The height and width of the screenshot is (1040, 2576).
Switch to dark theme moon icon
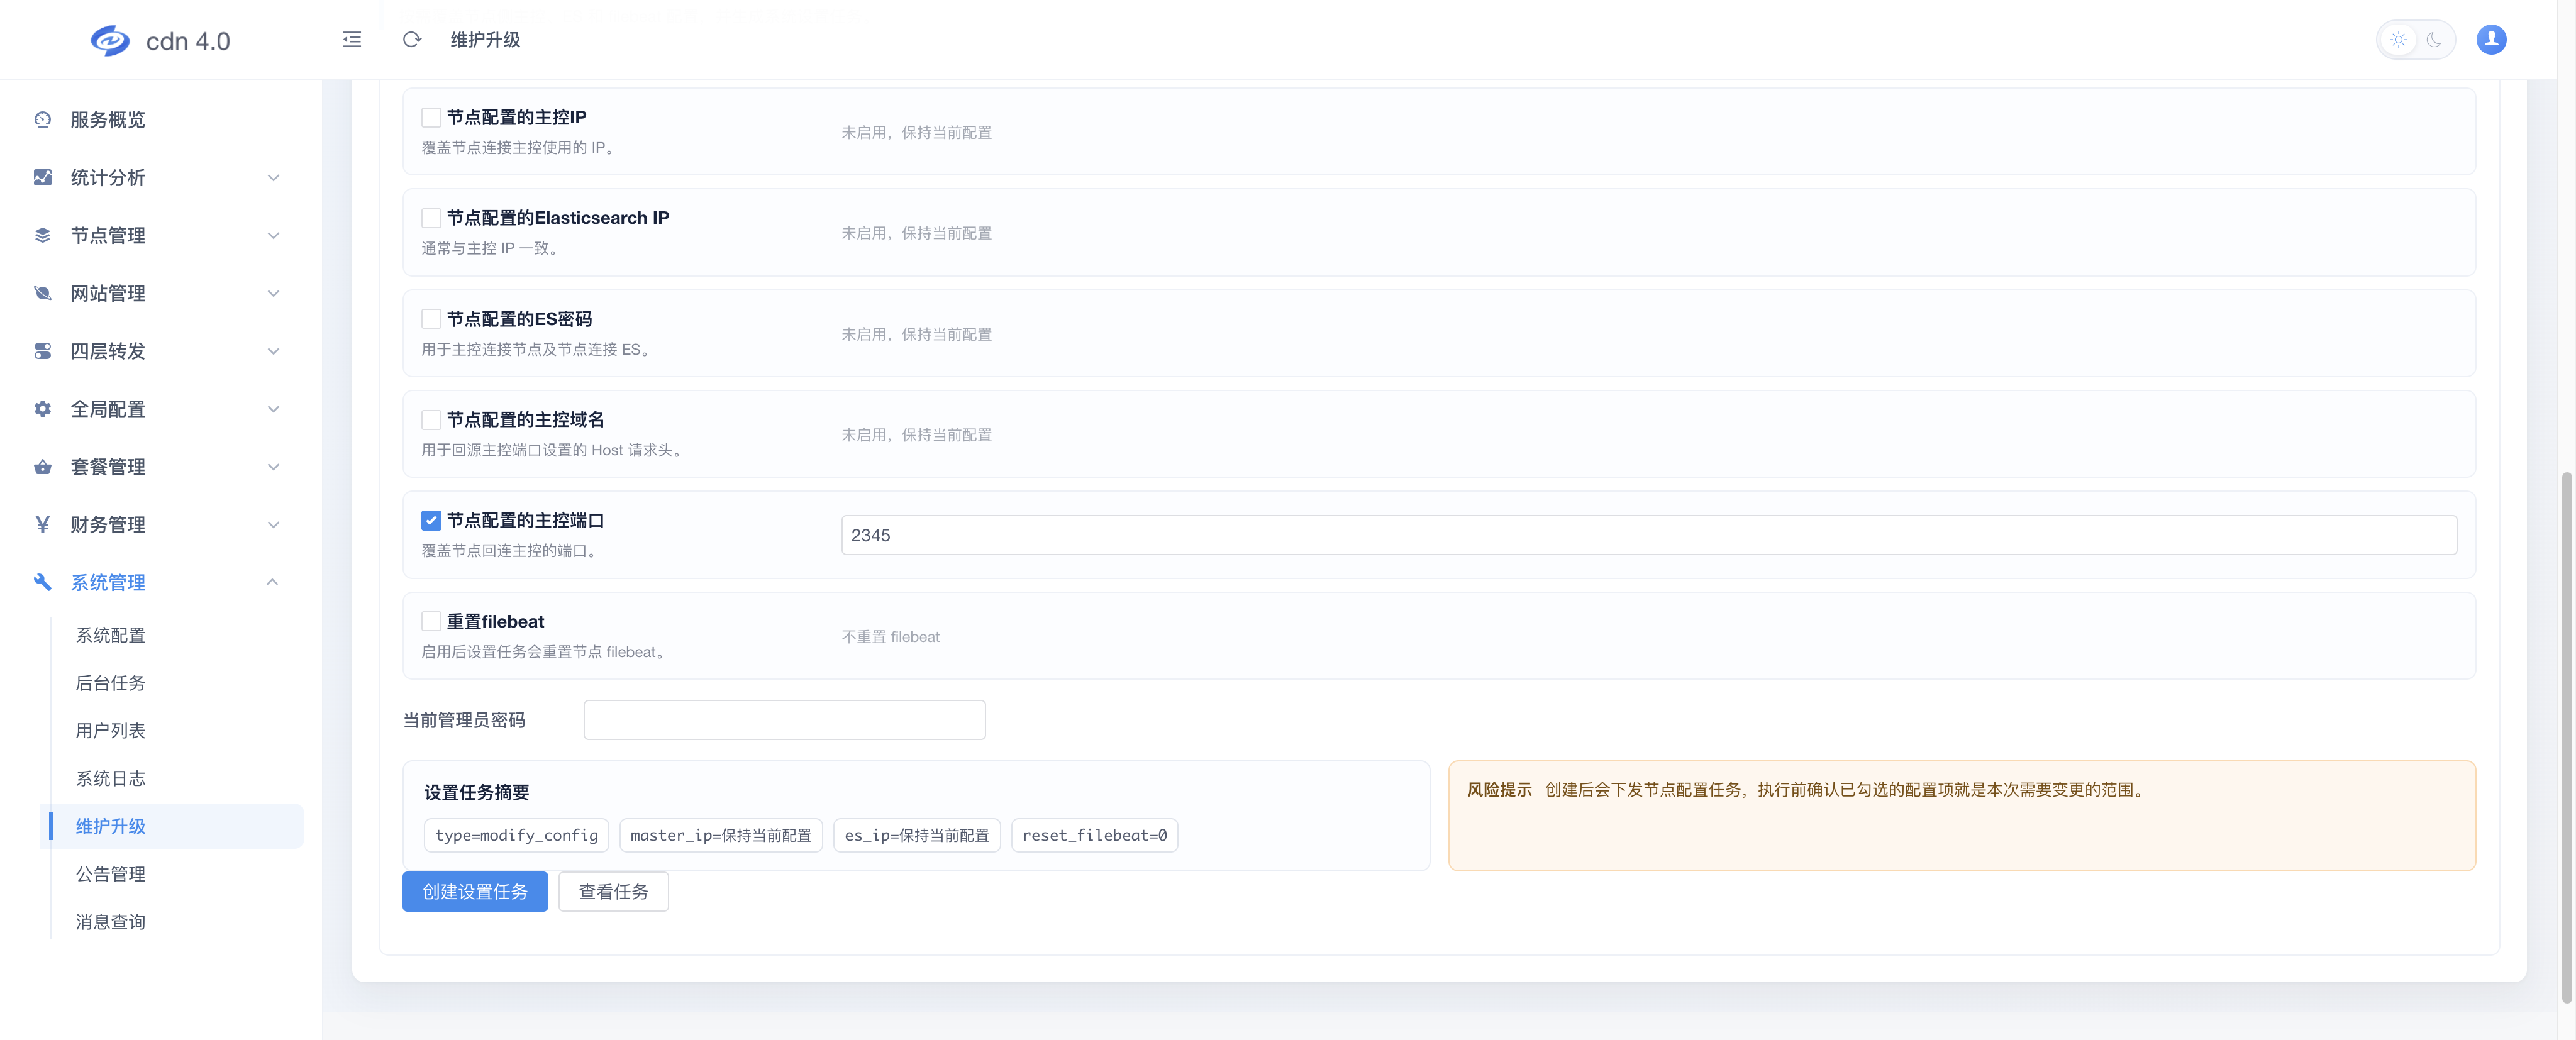pos(2434,40)
